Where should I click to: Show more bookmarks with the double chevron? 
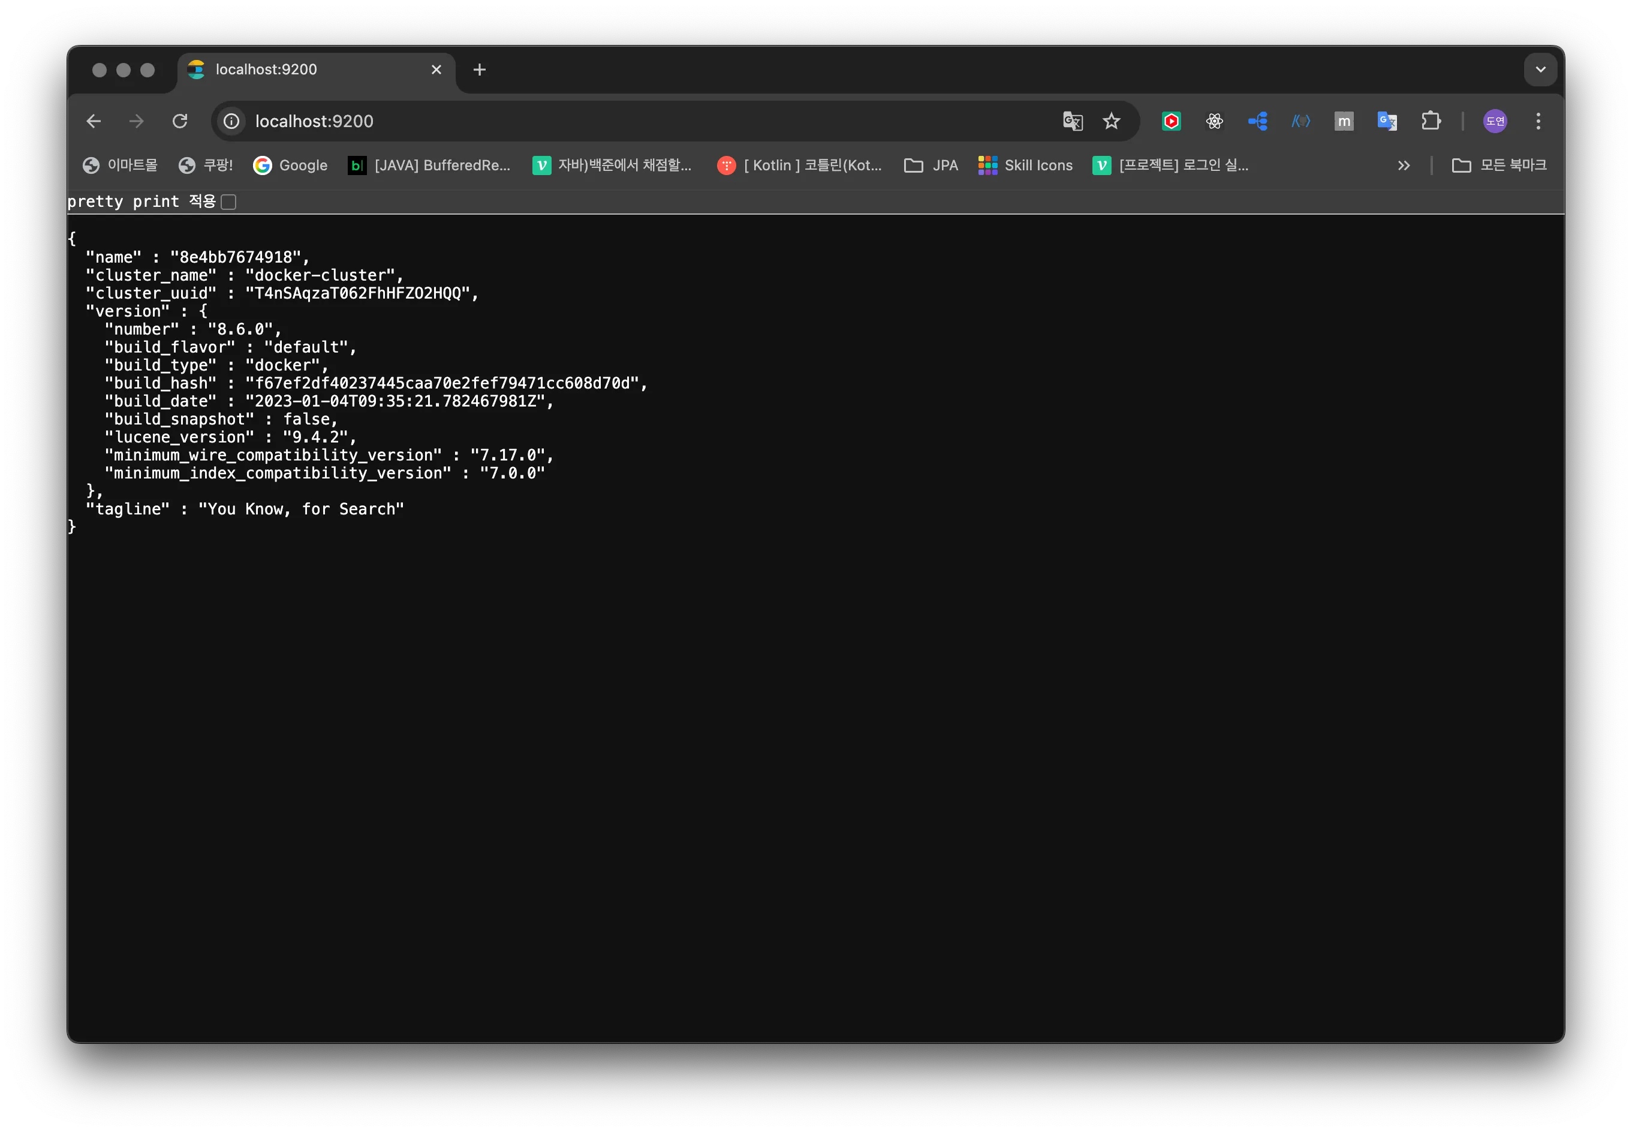coord(1404,165)
